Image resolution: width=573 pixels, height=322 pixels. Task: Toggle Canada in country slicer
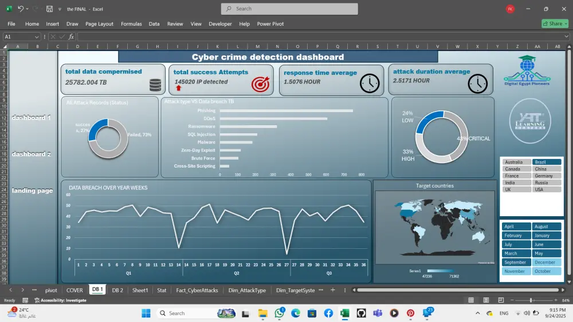point(517,169)
